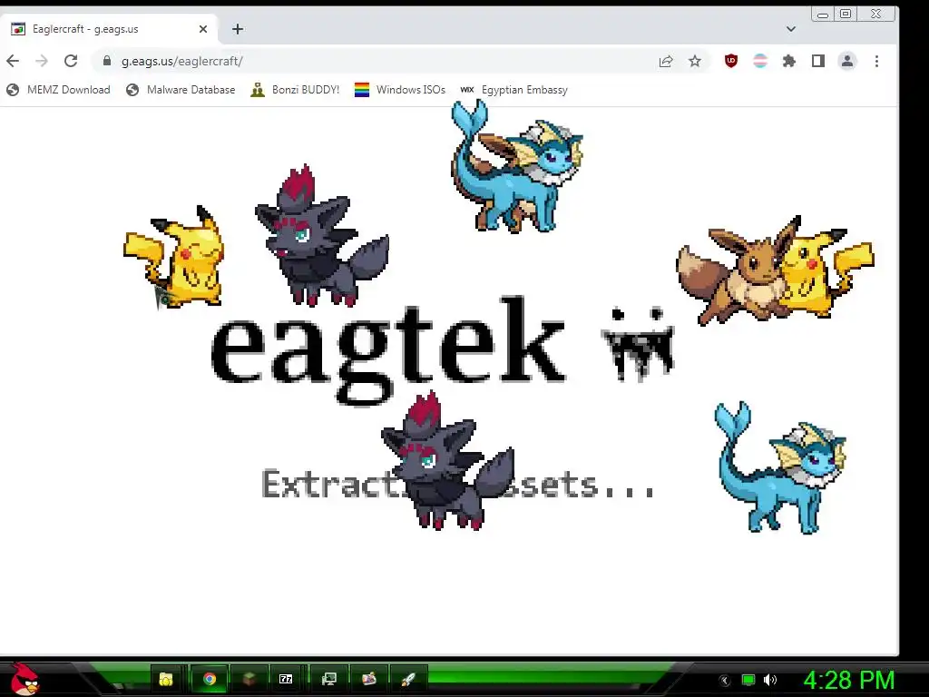Image resolution: width=929 pixels, height=697 pixels.
Task: Open the Bonzi BUDDY! bookmark
Action: 295,90
